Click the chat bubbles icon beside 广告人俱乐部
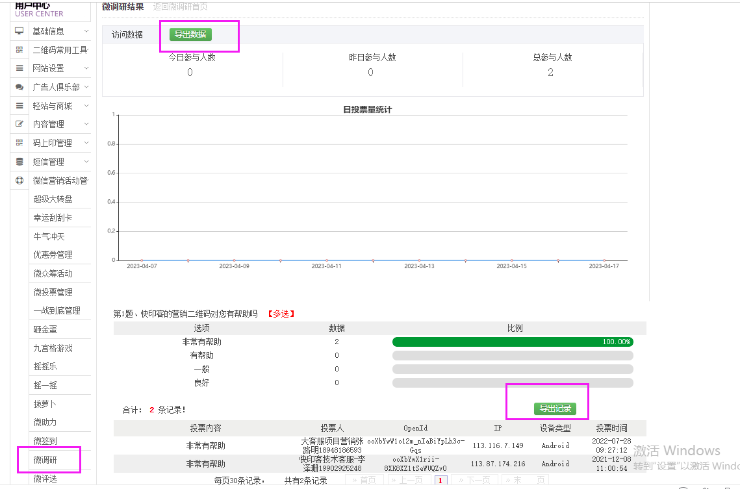740x489 pixels. pyautogui.click(x=19, y=87)
